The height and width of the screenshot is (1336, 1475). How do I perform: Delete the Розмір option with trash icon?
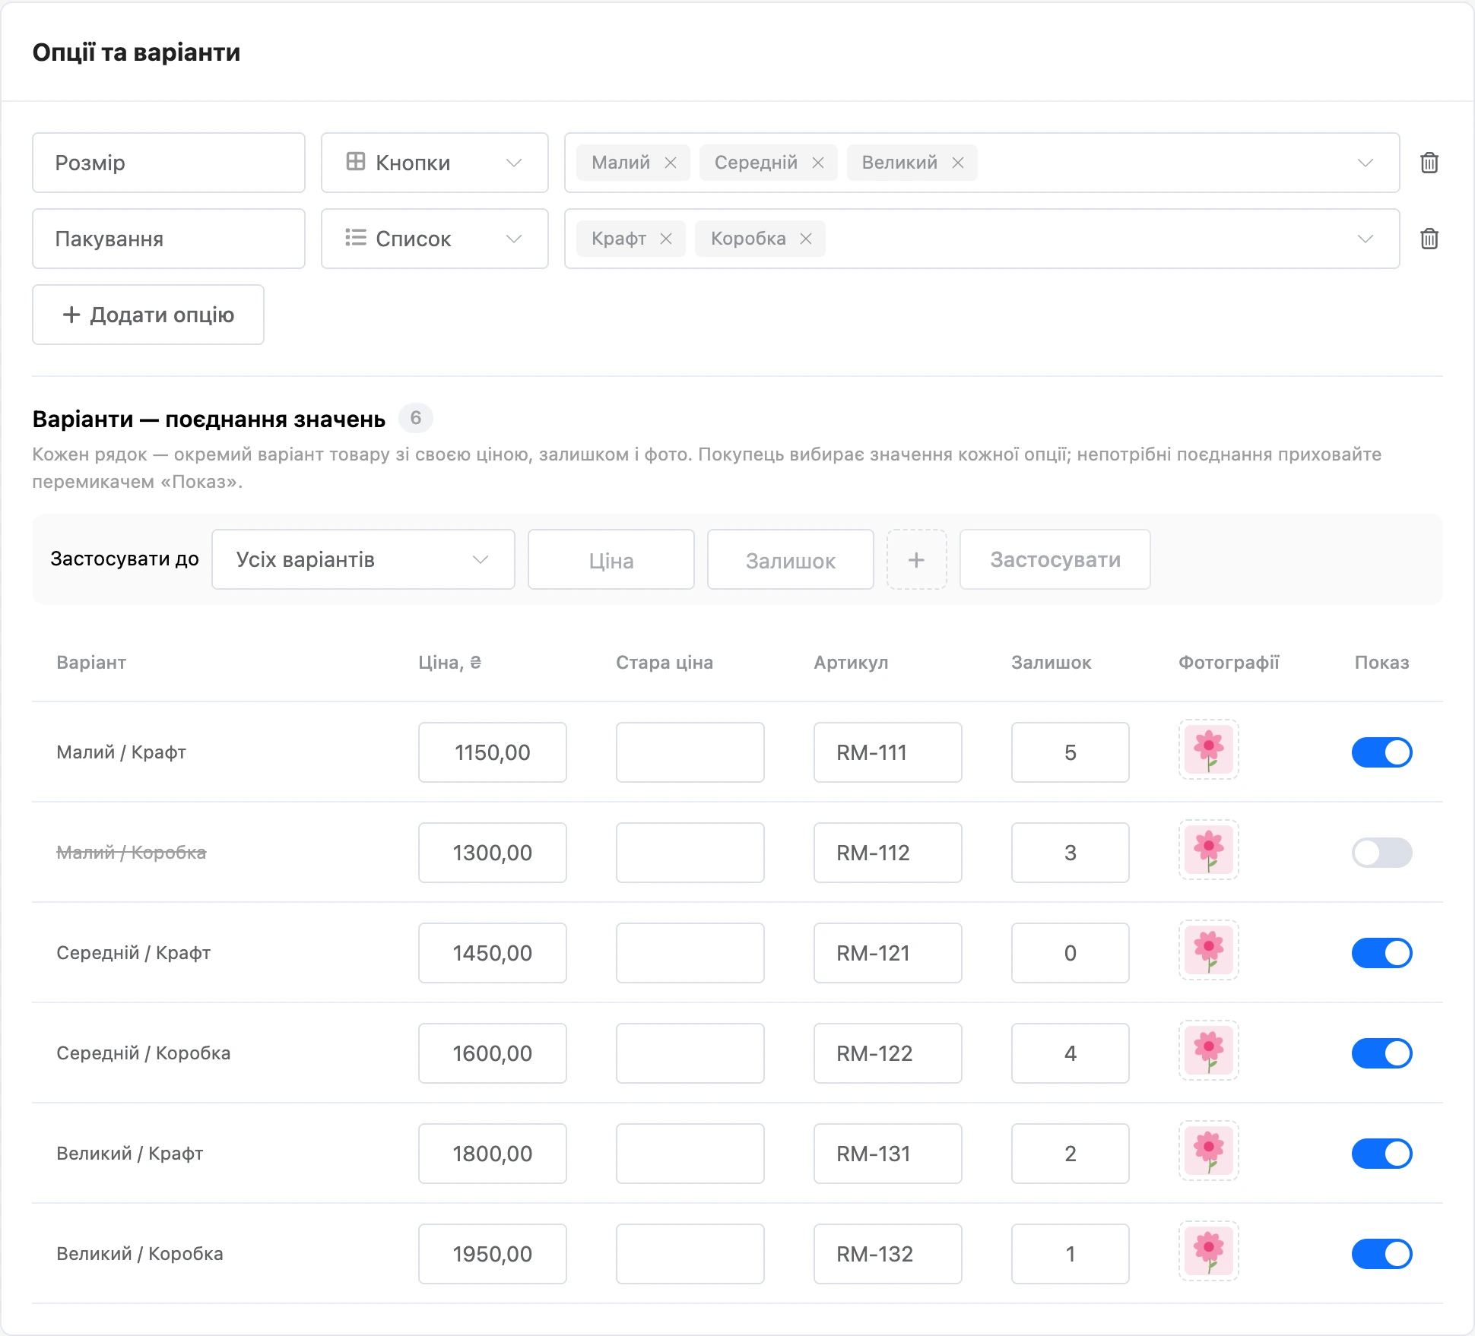coord(1429,163)
